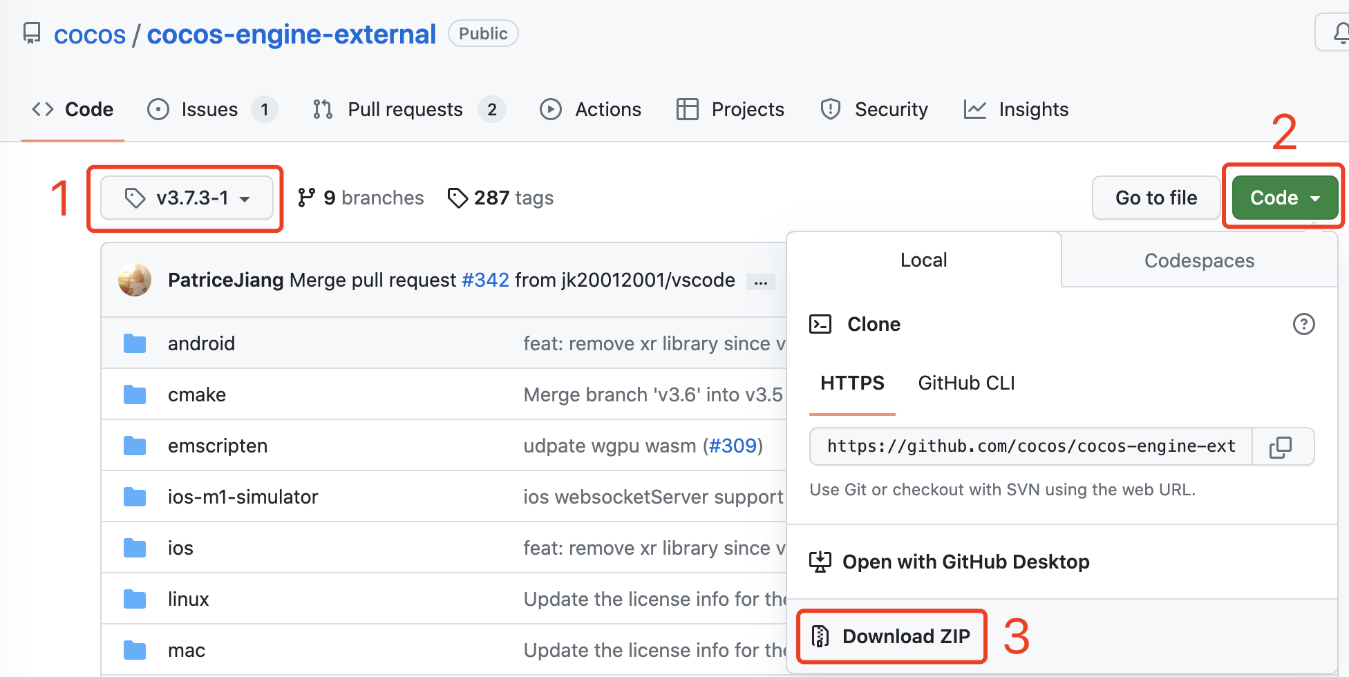Image resolution: width=1349 pixels, height=677 pixels.
Task: Open the #309 link in emscripten commit
Action: coord(733,446)
